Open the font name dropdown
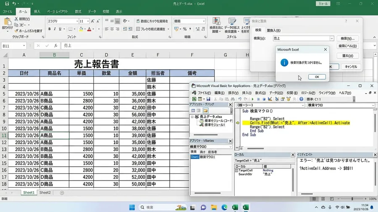The width and height of the screenshot is (378, 212). [x=77, y=21]
